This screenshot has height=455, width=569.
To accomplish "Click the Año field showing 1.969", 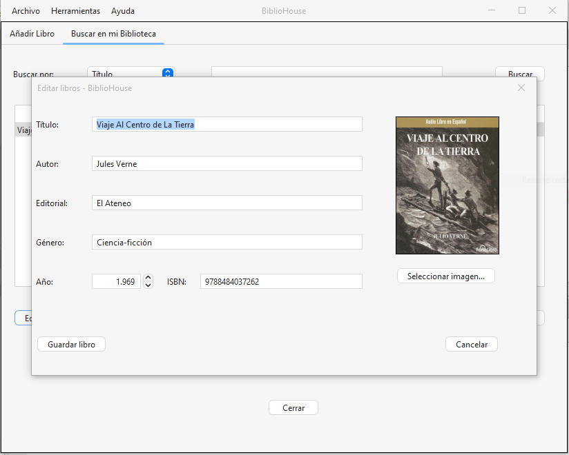I will tap(116, 281).
